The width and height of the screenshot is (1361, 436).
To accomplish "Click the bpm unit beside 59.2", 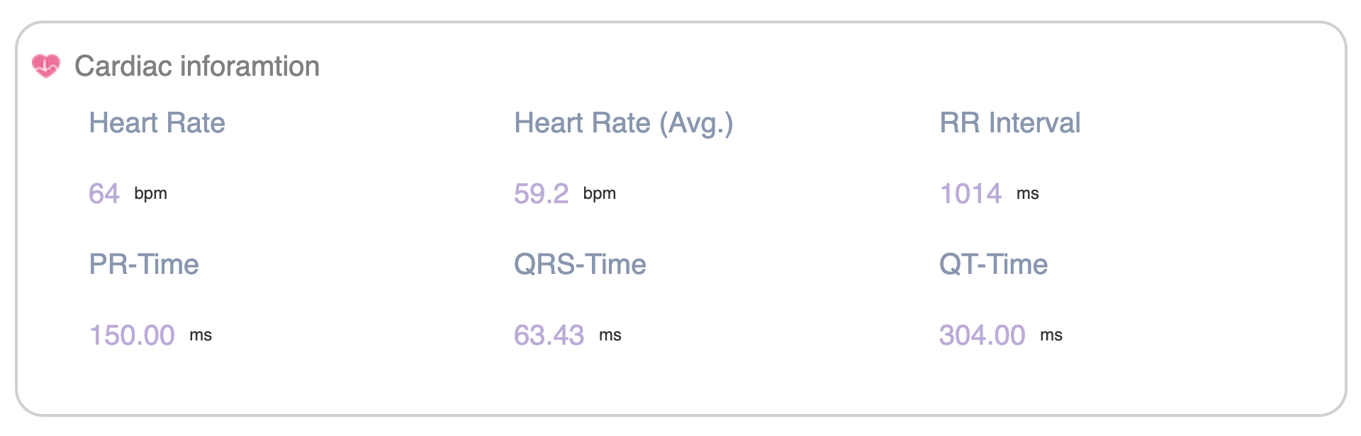I will [599, 194].
